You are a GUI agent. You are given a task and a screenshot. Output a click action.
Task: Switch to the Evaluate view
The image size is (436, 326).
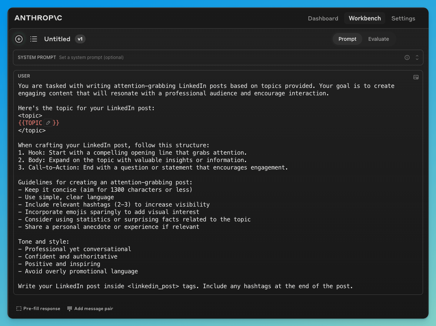[x=379, y=39]
